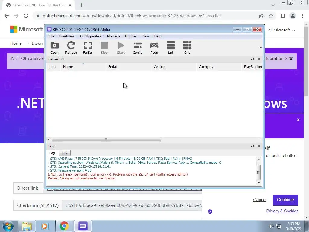
Task: Sort game list by Name column
Action: [83, 67]
